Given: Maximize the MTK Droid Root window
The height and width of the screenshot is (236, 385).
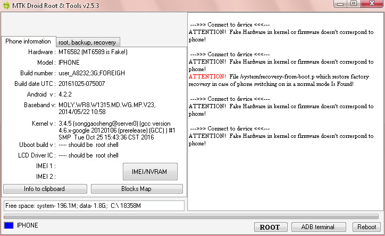Looking at the screenshot, I should tap(354, 4).
